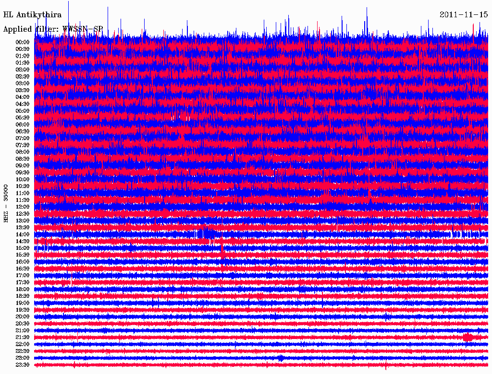Select the 08:30 time label

coord(23,159)
